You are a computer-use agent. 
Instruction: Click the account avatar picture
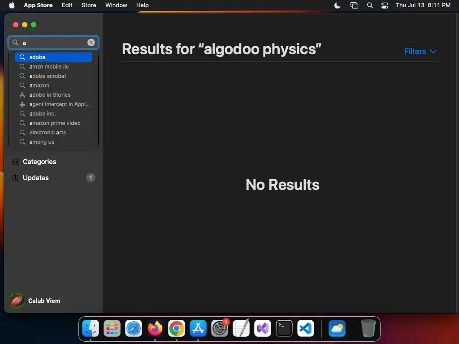pyautogui.click(x=17, y=301)
